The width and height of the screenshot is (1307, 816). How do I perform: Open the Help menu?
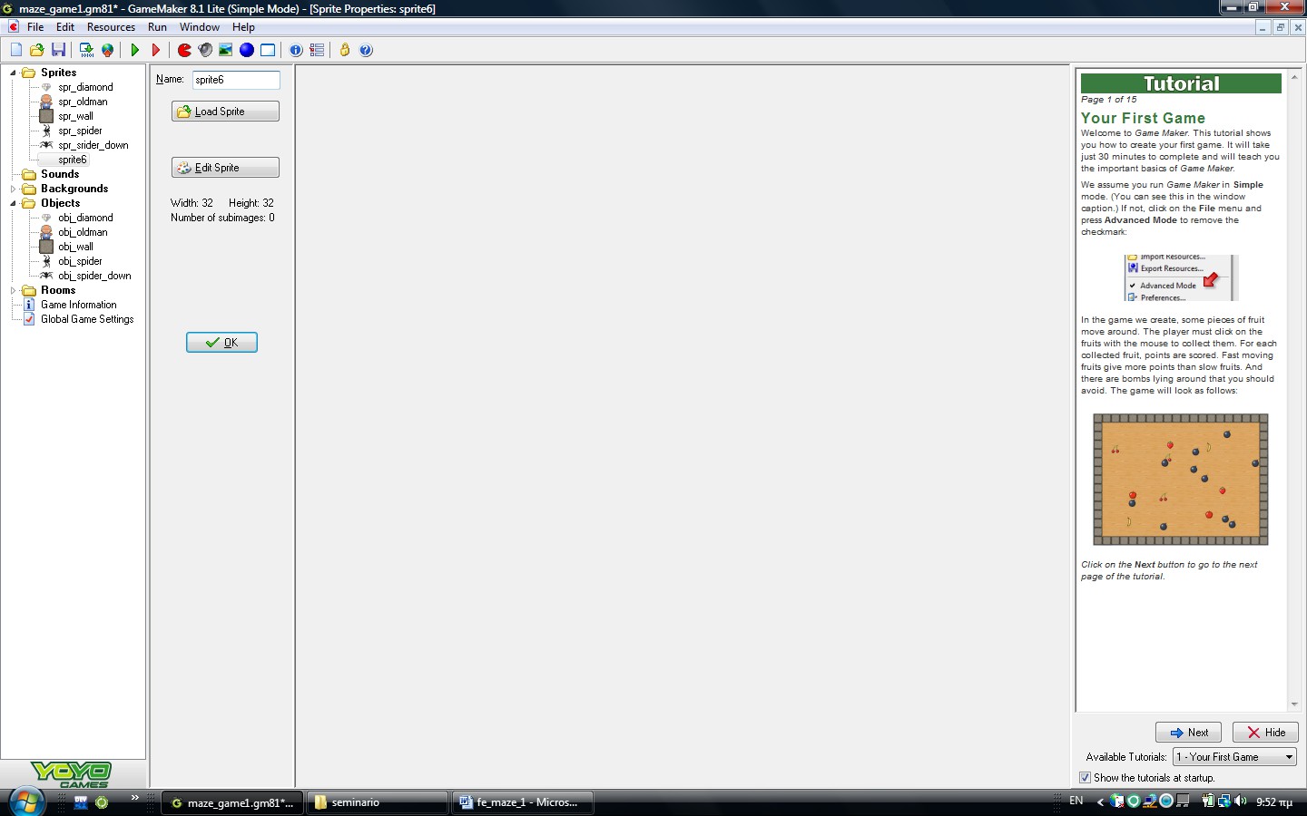(x=243, y=27)
